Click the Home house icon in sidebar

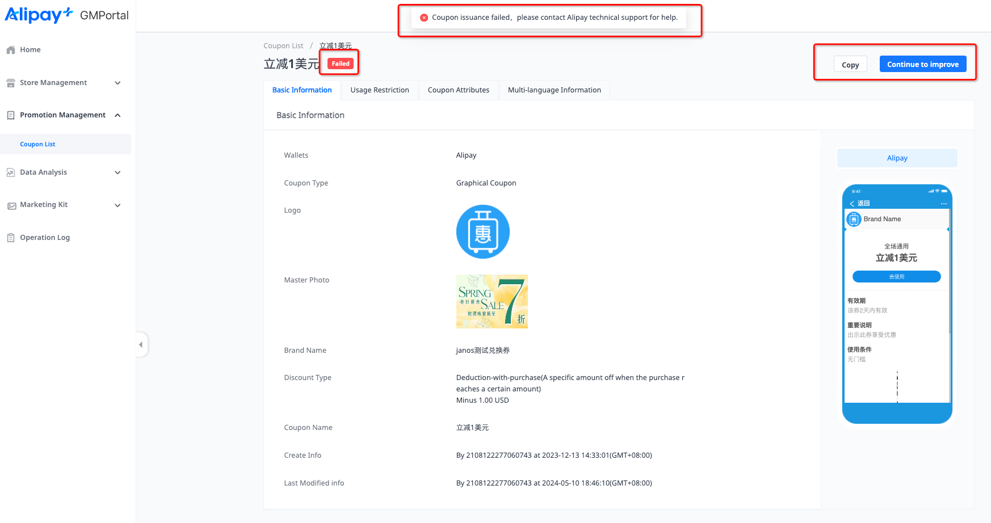coord(11,50)
